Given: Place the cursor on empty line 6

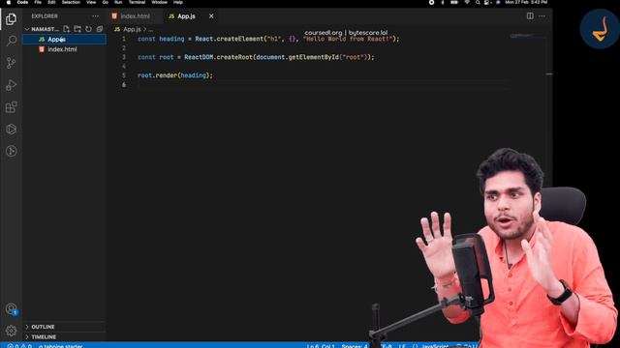Looking at the screenshot, I should pyautogui.click(x=323, y=85).
